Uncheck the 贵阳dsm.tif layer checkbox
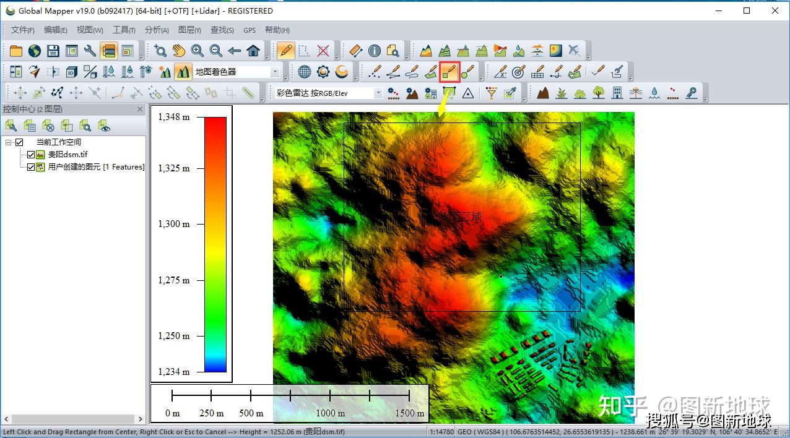 point(31,155)
